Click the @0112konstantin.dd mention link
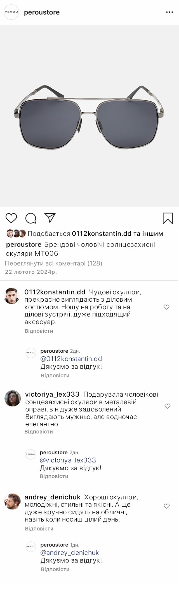179x591 pixels. pos(71,359)
